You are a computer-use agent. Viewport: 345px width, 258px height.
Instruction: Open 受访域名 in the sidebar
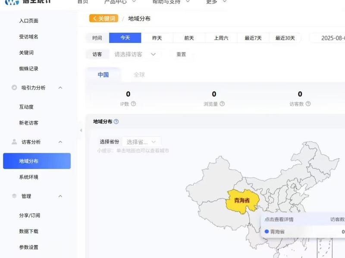click(x=28, y=37)
